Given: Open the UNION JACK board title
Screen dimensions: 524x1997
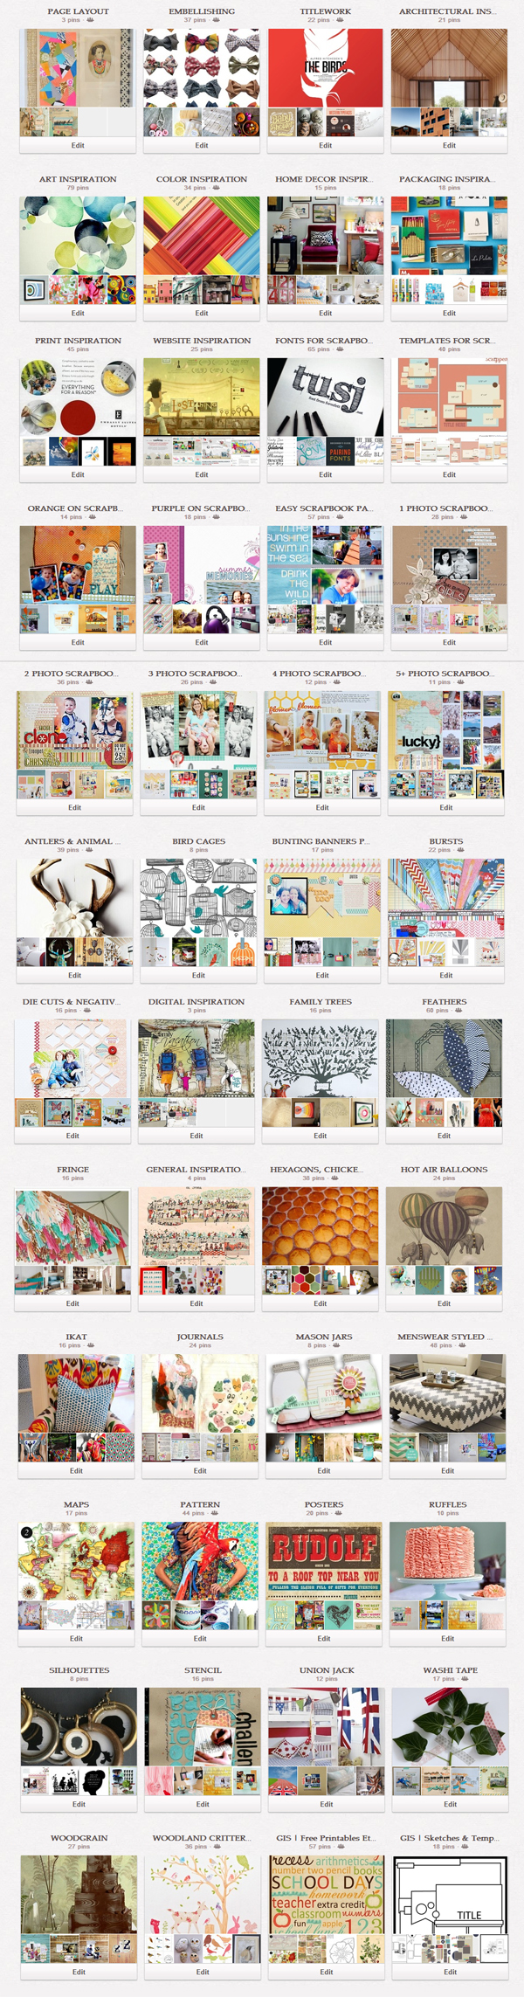Looking at the screenshot, I should tap(327, 1670).
